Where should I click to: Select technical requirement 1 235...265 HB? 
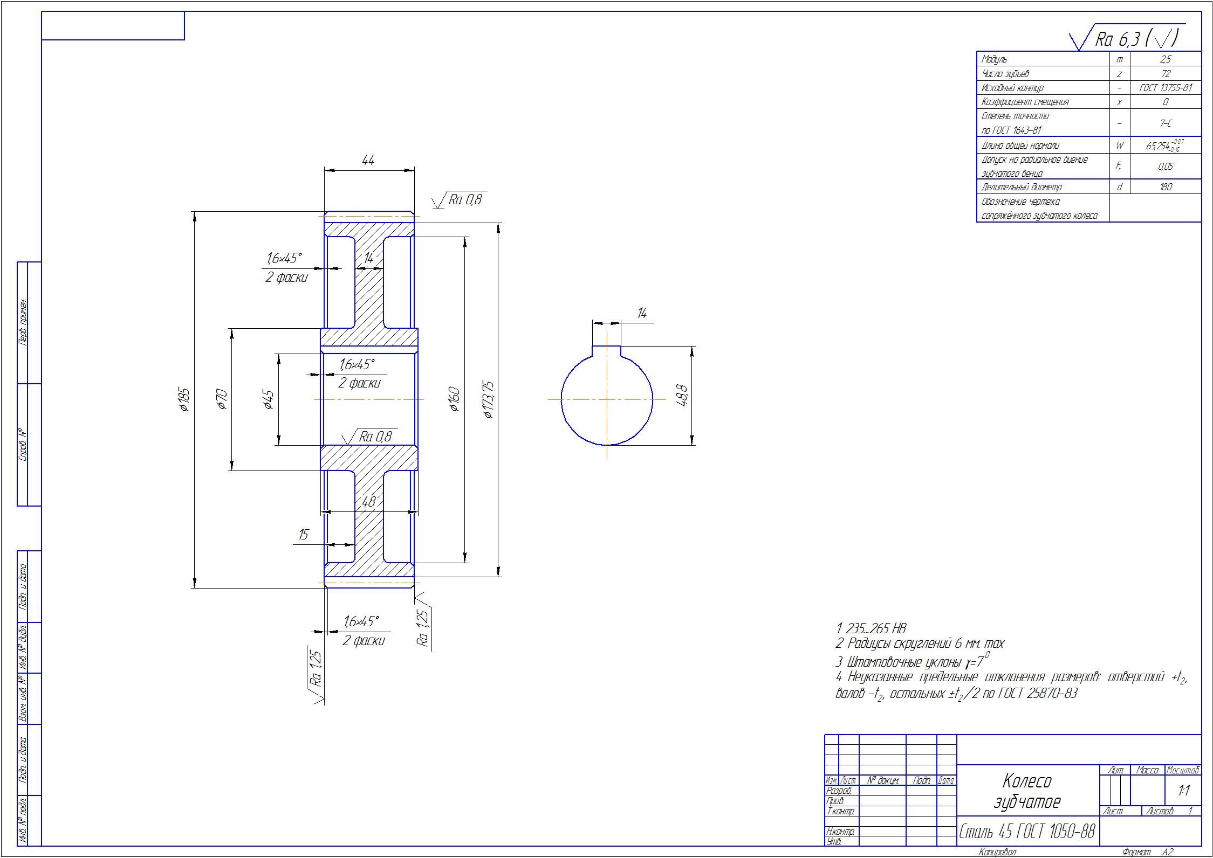pos(872,628)
